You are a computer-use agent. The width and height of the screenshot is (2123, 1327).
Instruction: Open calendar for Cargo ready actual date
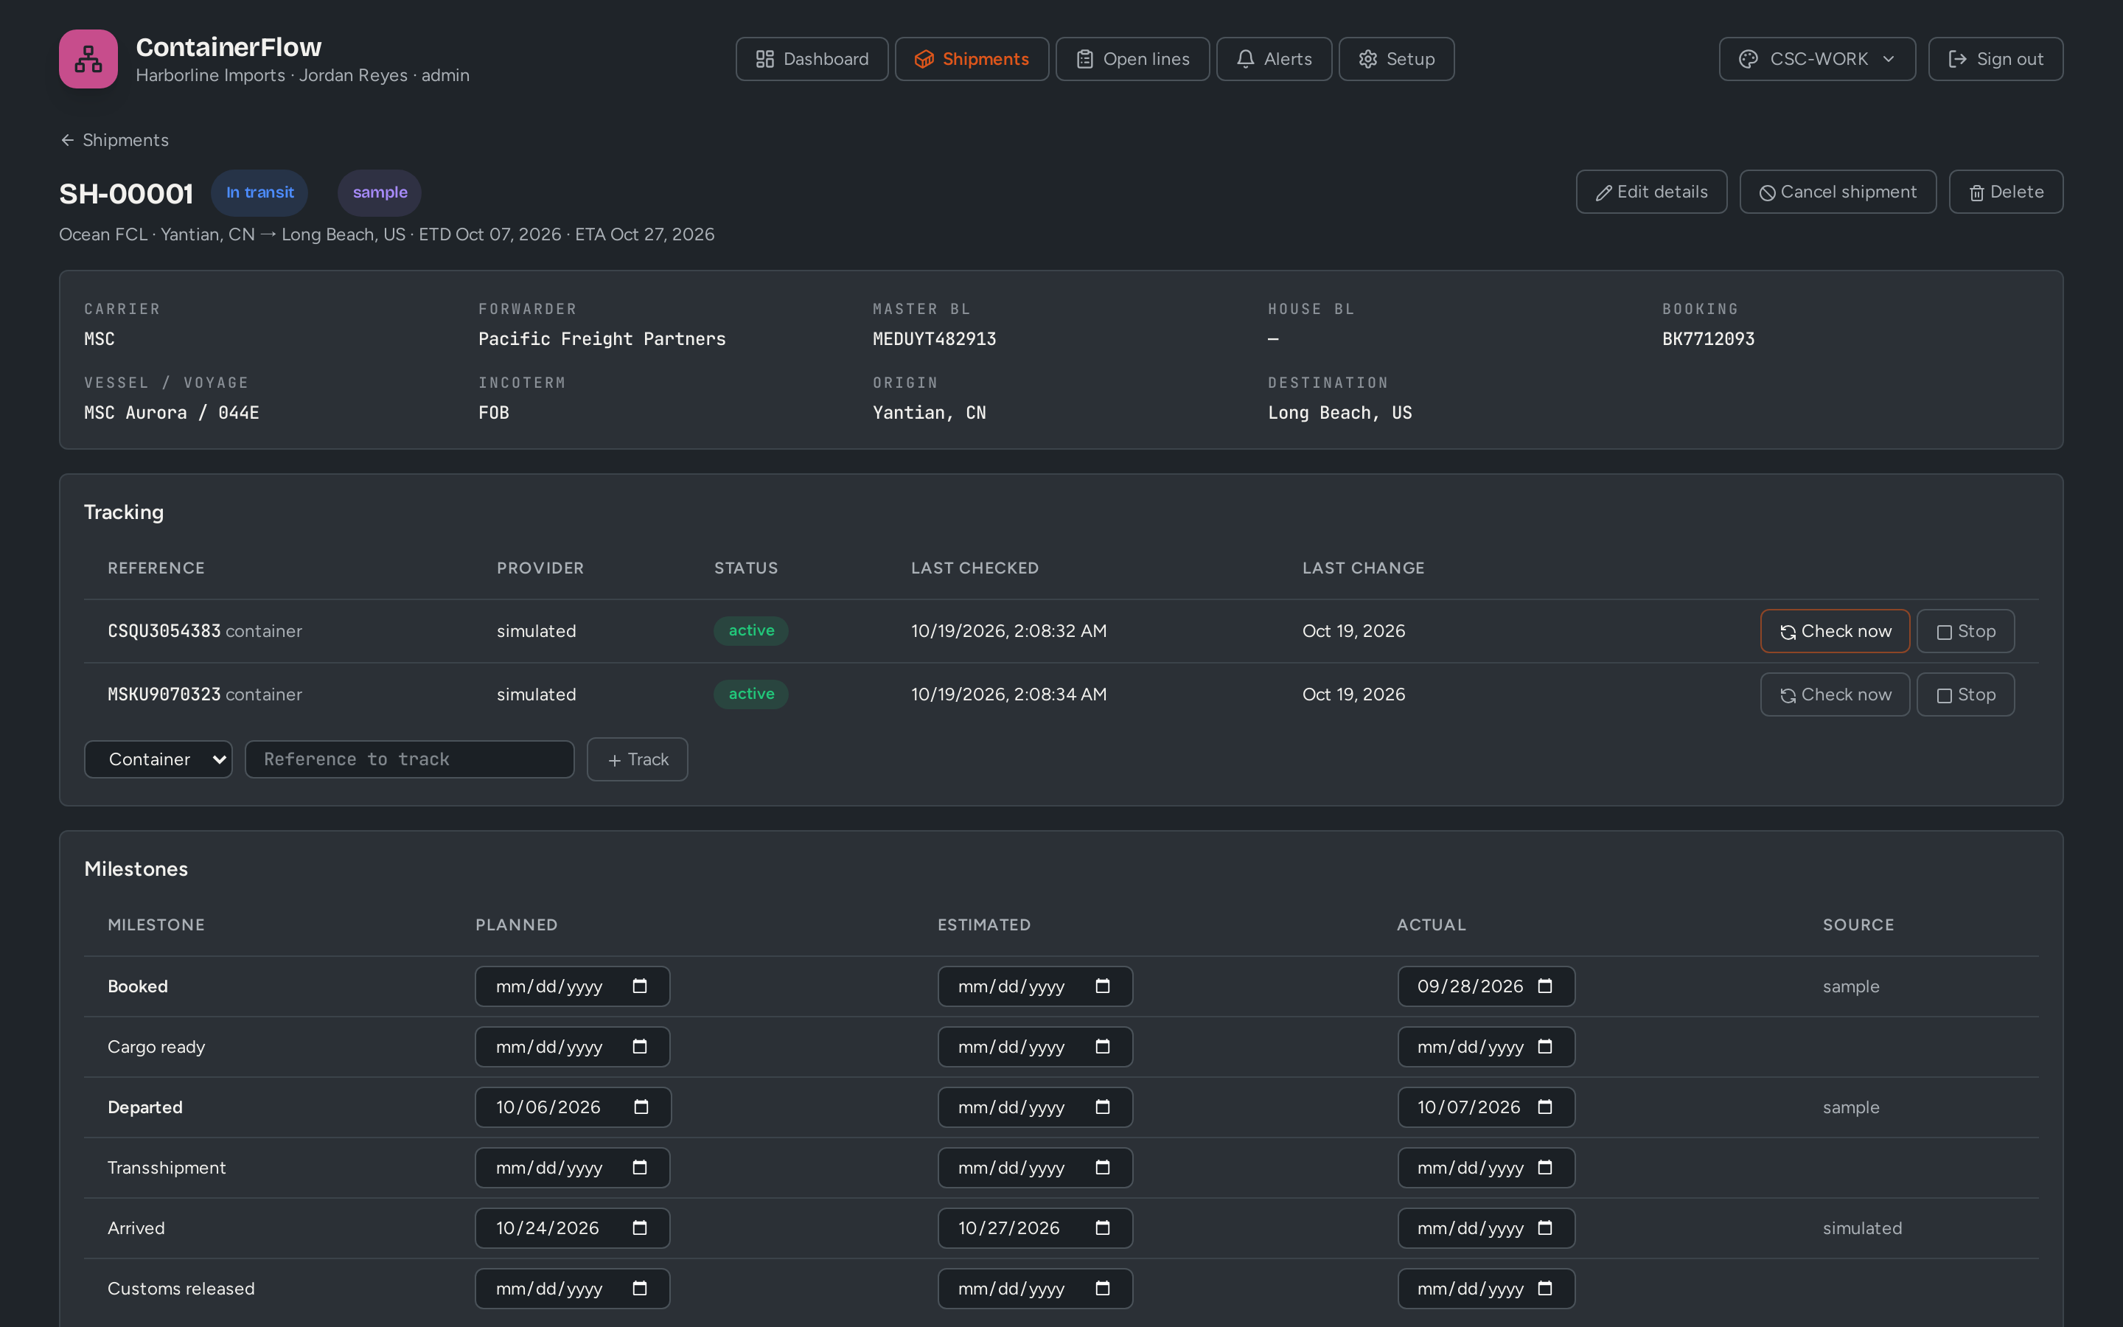click(1545, 1047)
